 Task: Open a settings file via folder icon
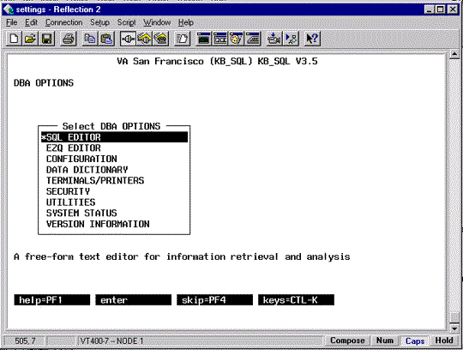(x=30, y=39)
